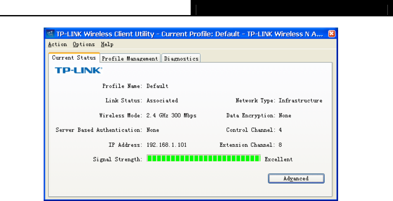Click the Signal Strength label

coord(118,159)
